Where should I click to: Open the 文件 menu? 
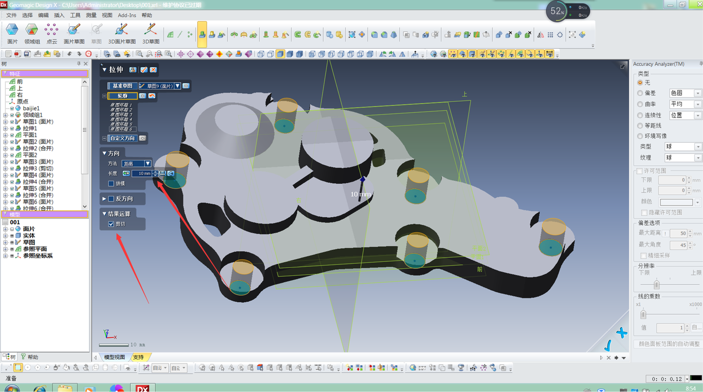point(11,15)
